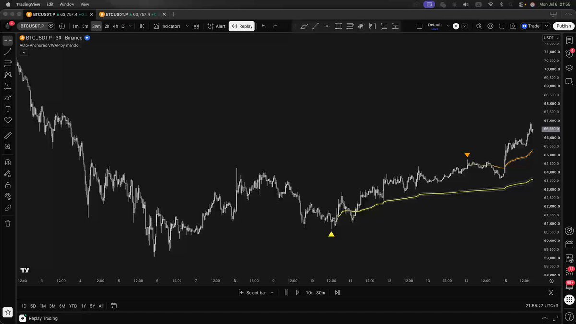
Task: Pause the replay playback
Action: [x=287, y=293]
